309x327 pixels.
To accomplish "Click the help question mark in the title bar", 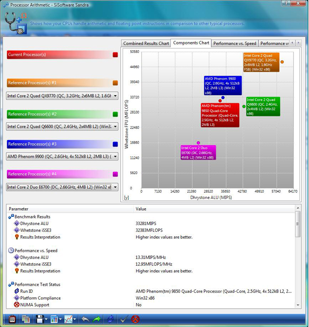I will pyautogui.click(x=286, y=3).
